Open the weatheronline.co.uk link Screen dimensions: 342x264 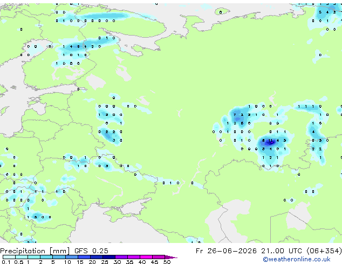(297, 259)
